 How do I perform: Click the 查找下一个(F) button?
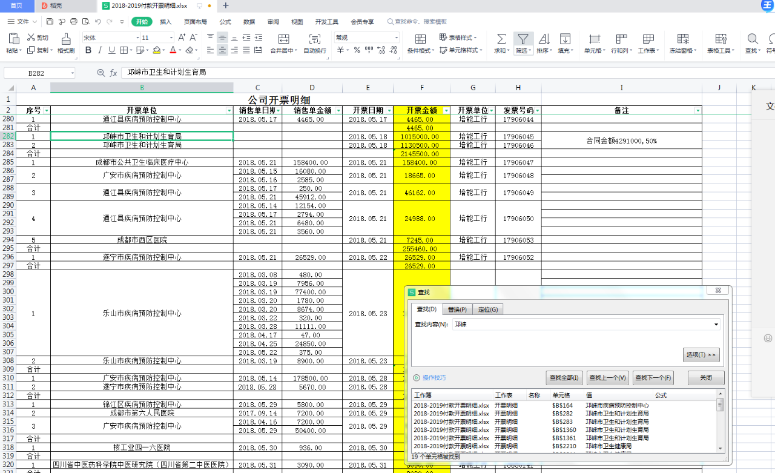(x=653, y=378)
